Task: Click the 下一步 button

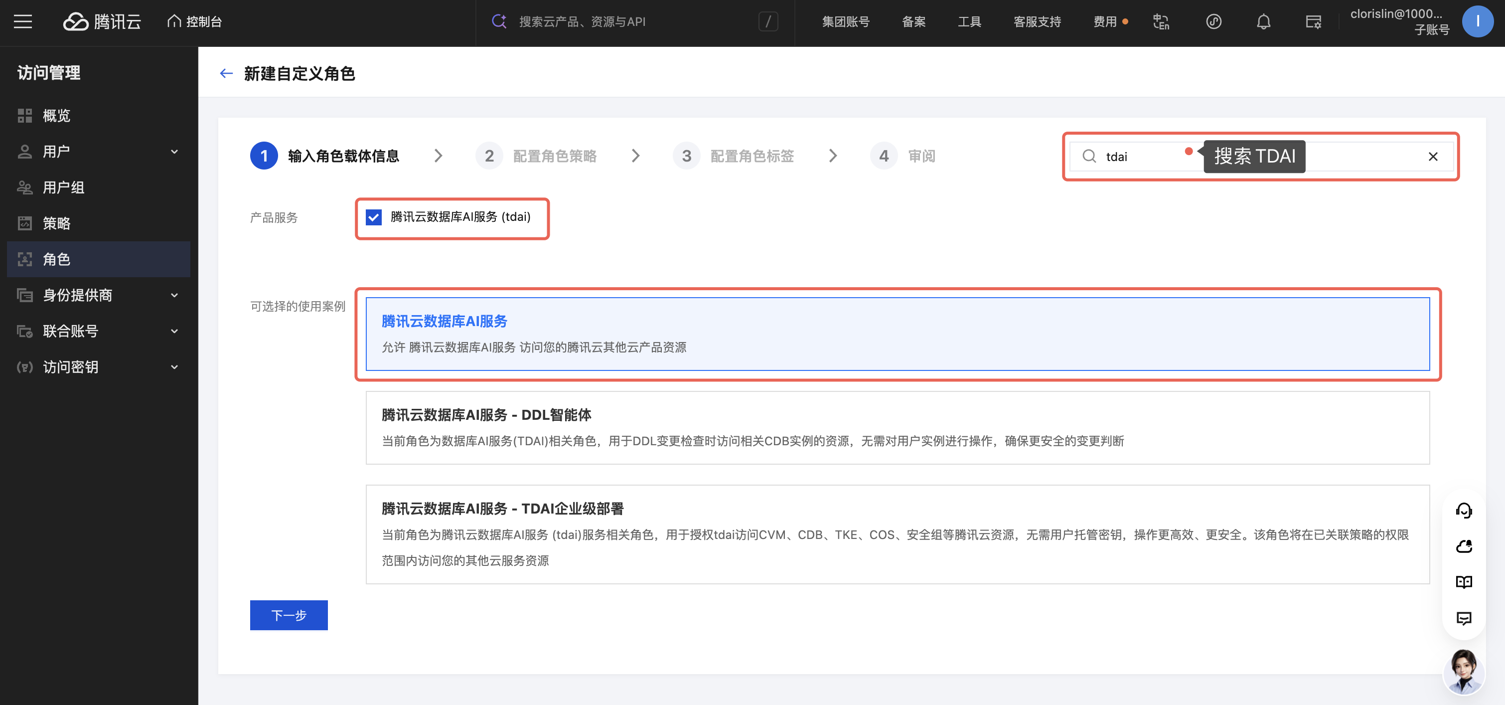Action: (x=289, y=615)
